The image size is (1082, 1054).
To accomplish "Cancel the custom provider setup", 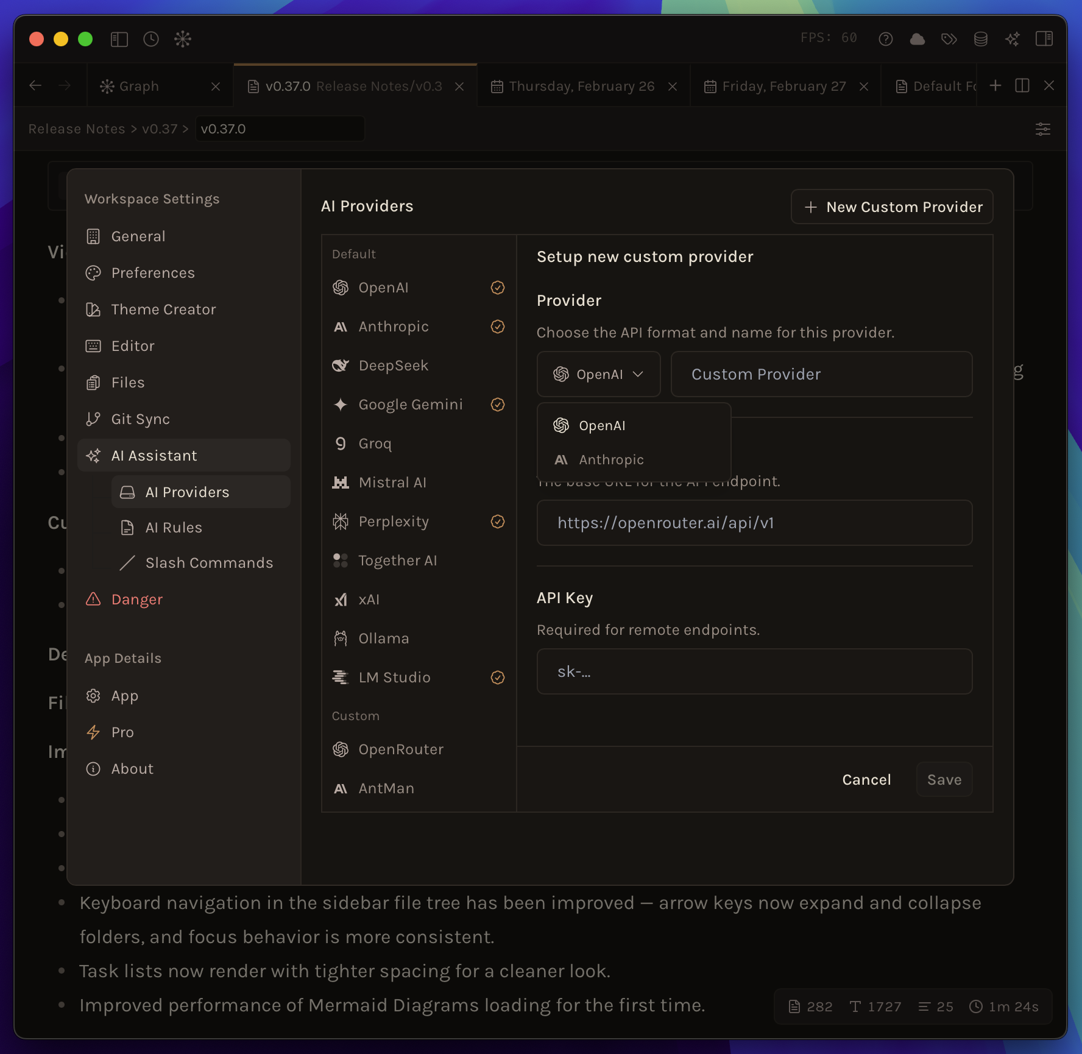I will (x=866, y=780).
